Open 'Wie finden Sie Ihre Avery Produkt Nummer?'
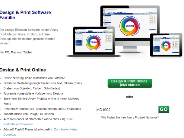This screenshot has height=138, width=184. tap(130, 118)
